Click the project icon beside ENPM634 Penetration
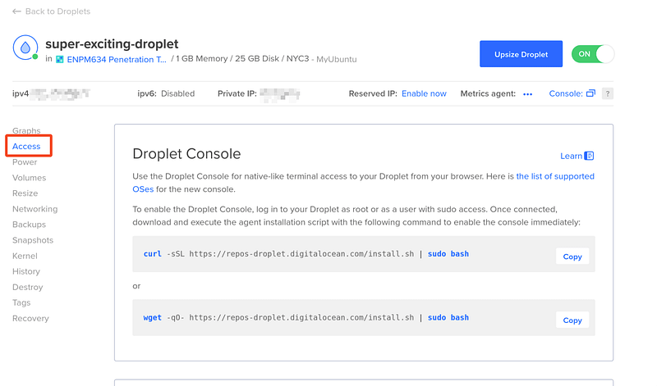 (x=59, y=59)
